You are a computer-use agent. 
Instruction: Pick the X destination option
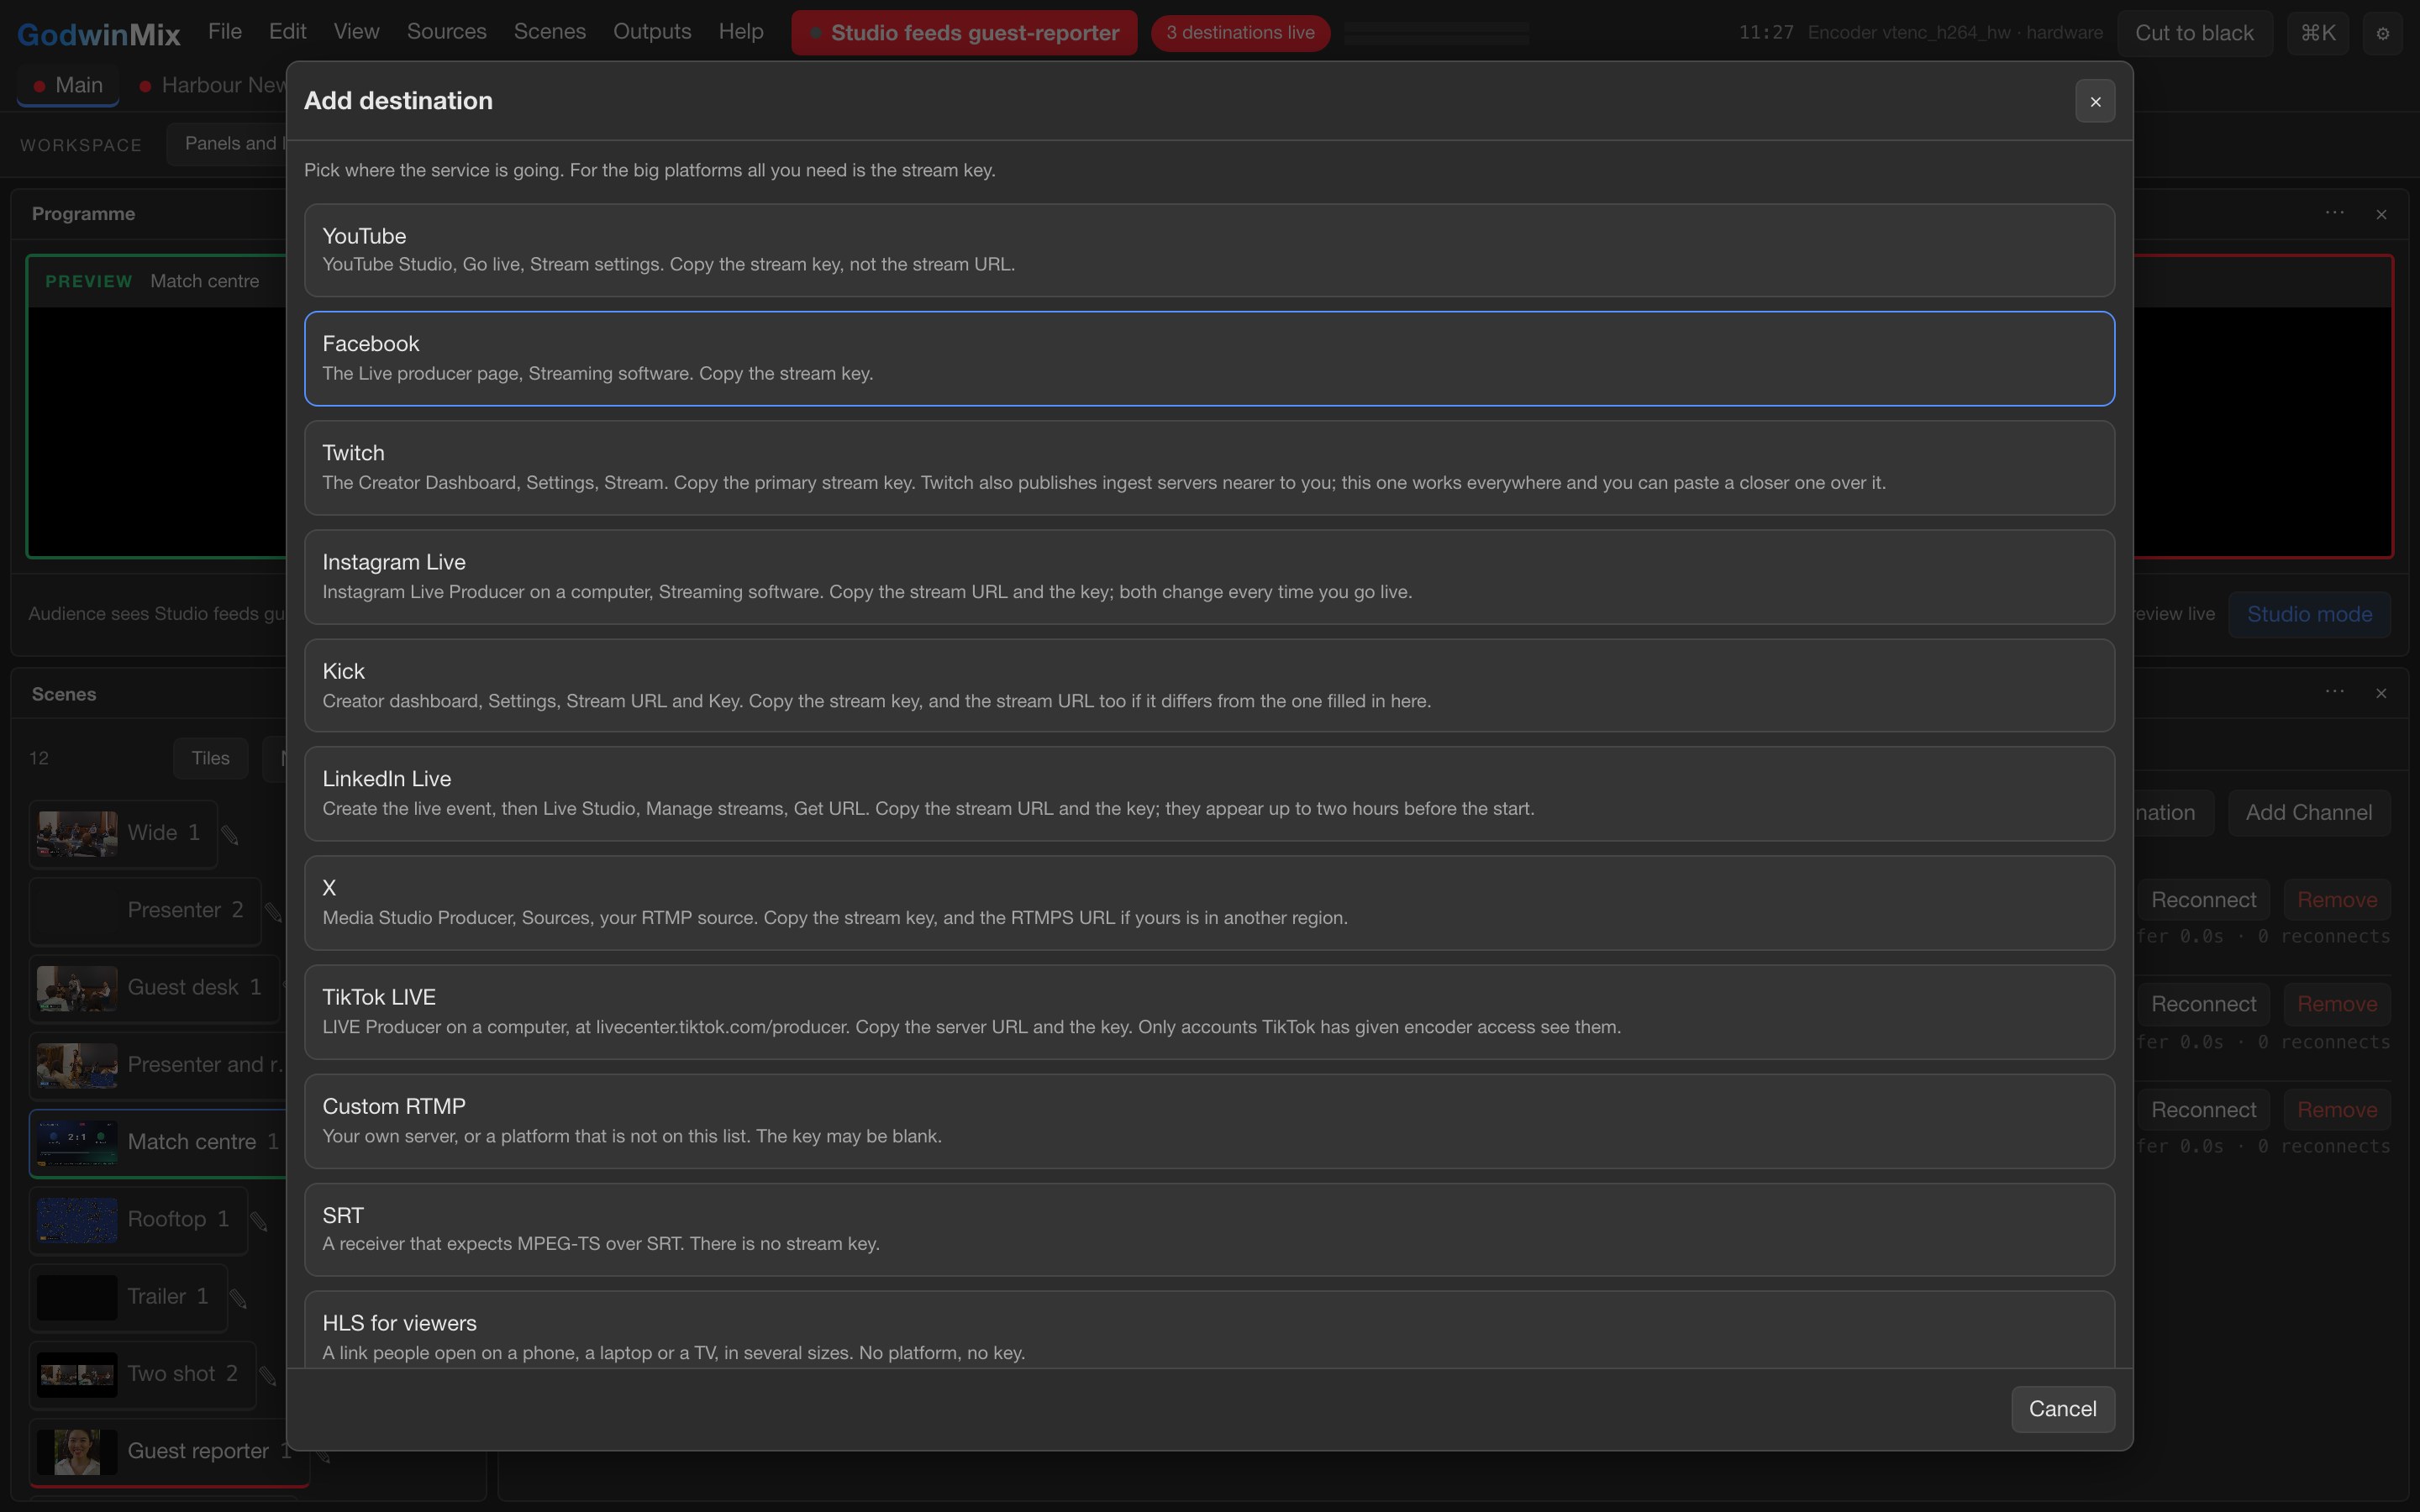[1209, 902]
